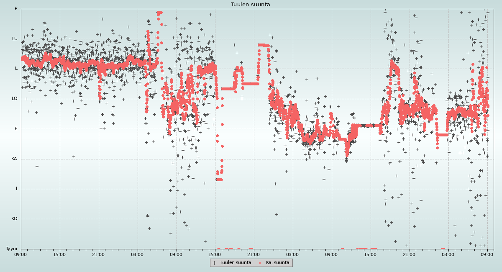Select the leftmost 15:00 time axis label
This screenshot has width=502, height=272.
coord(59,254)
